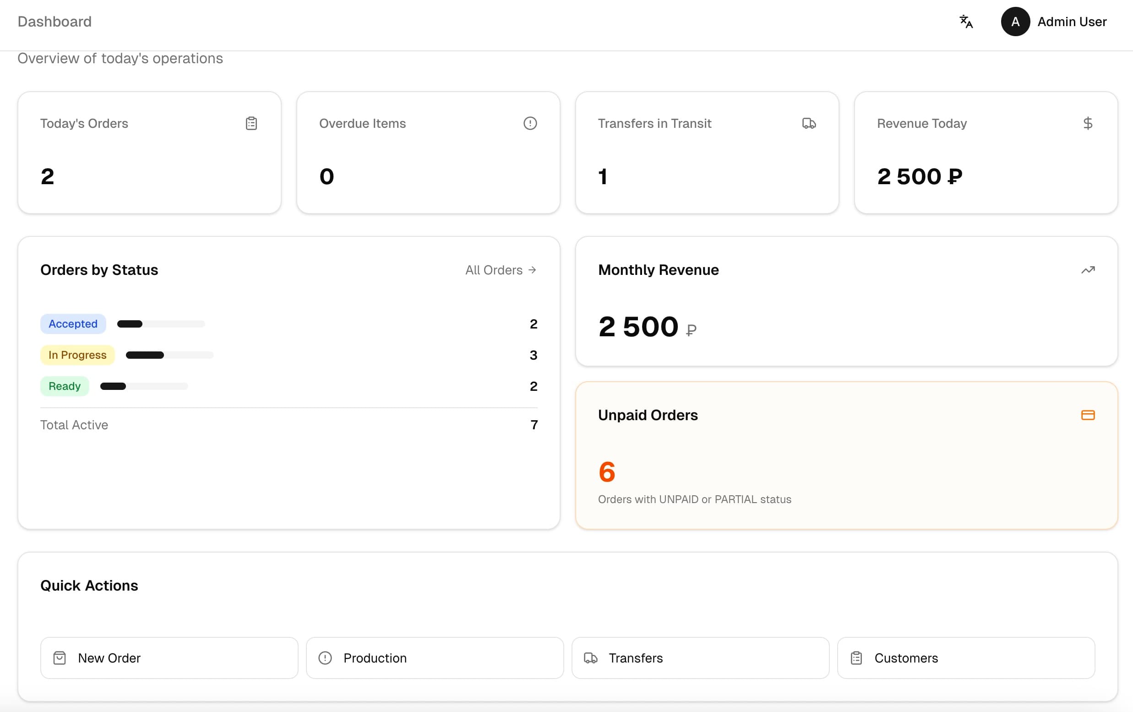Open the language translation switcher
This screenshot has height=712, width=1133.
coord(966,21)
